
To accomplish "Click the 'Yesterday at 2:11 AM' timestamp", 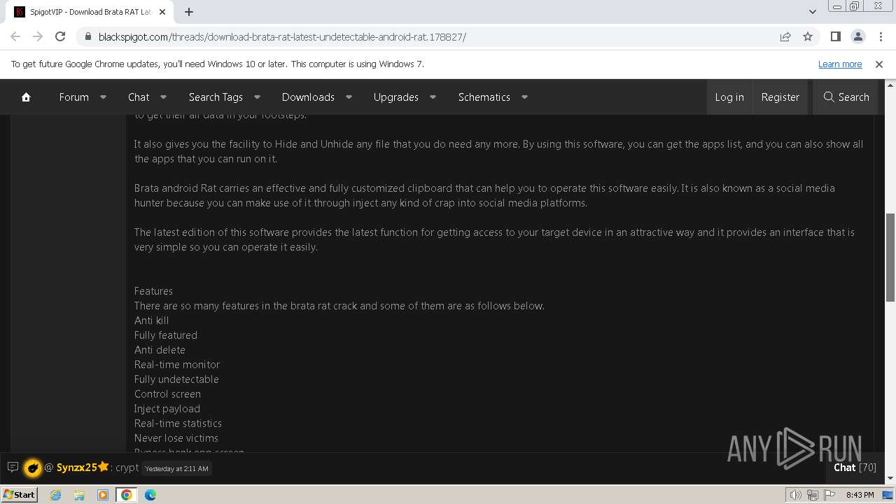I will click(176, 468).
